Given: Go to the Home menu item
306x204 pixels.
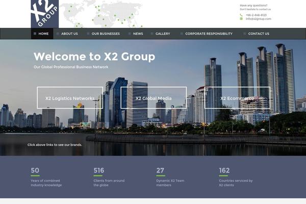Looking at the screenshot, I should pos(42,34).
